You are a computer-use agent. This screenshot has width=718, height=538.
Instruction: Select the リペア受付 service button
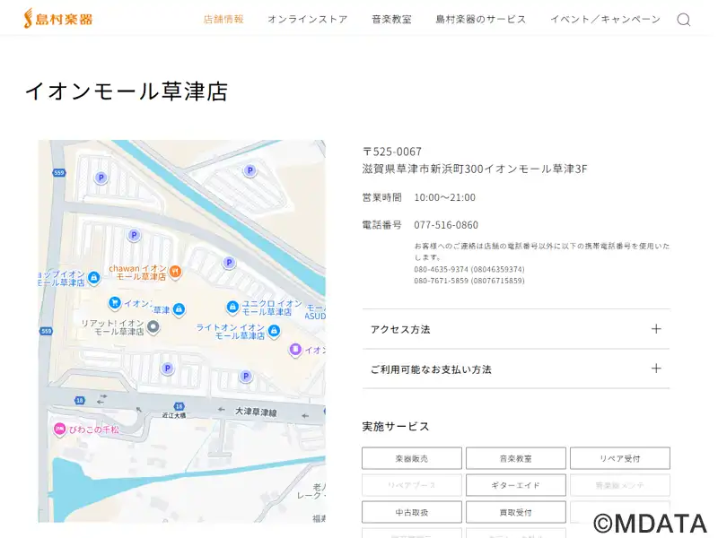click(x=619, y=458)
